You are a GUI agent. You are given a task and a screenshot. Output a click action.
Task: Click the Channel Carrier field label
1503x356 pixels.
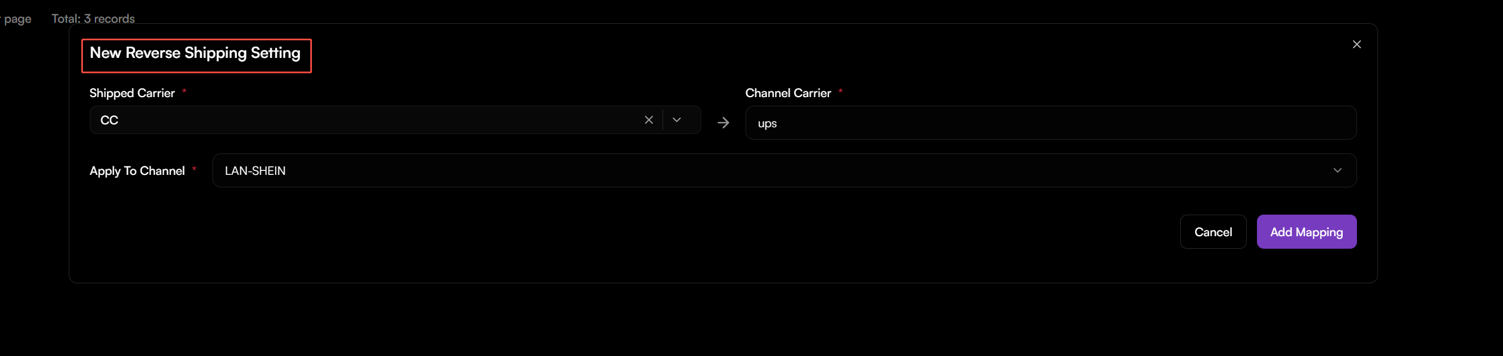click(x=788, y=93)
